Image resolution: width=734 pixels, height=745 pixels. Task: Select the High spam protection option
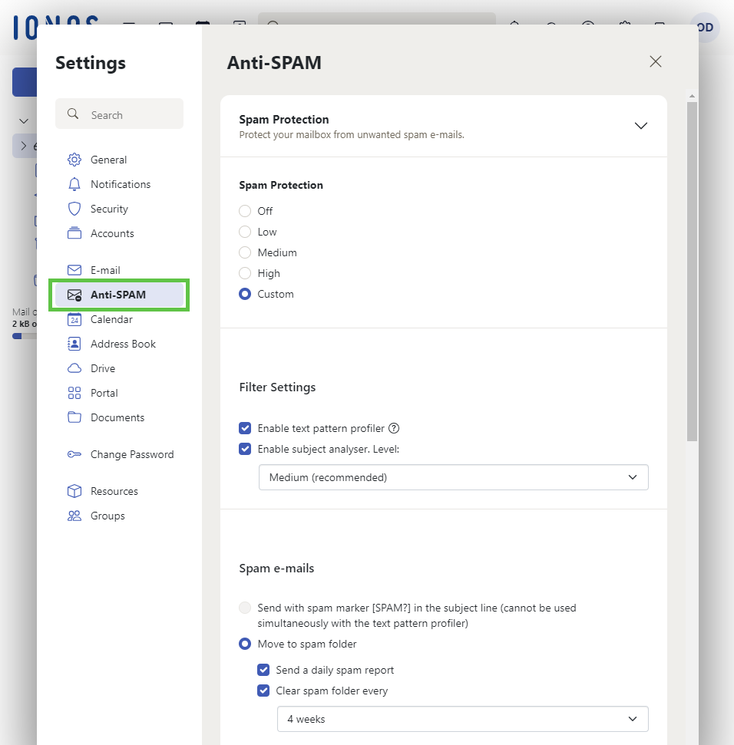tap(245, 273)
